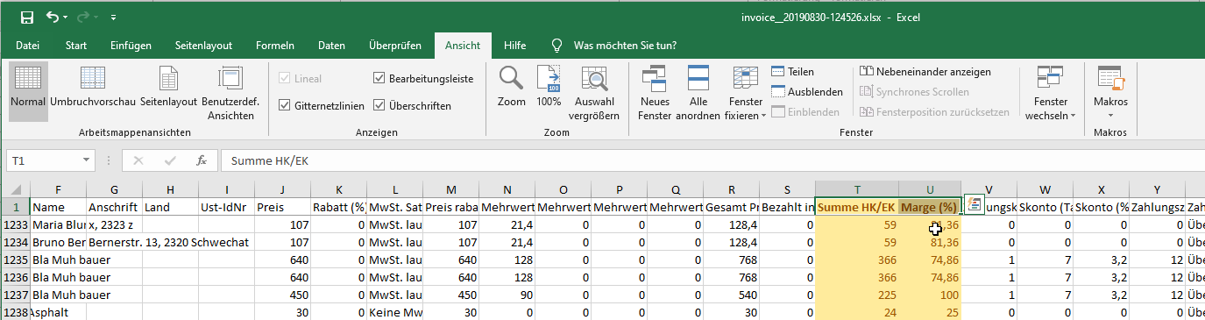Click cell 'Bruno Ber' in row 1234
The image size is (1205, 320).
(58, 242)
